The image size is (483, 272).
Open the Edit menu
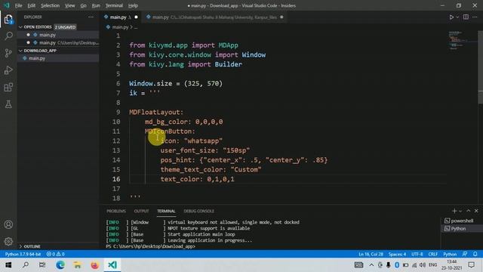pyautogui.click(x=32, y=5)
